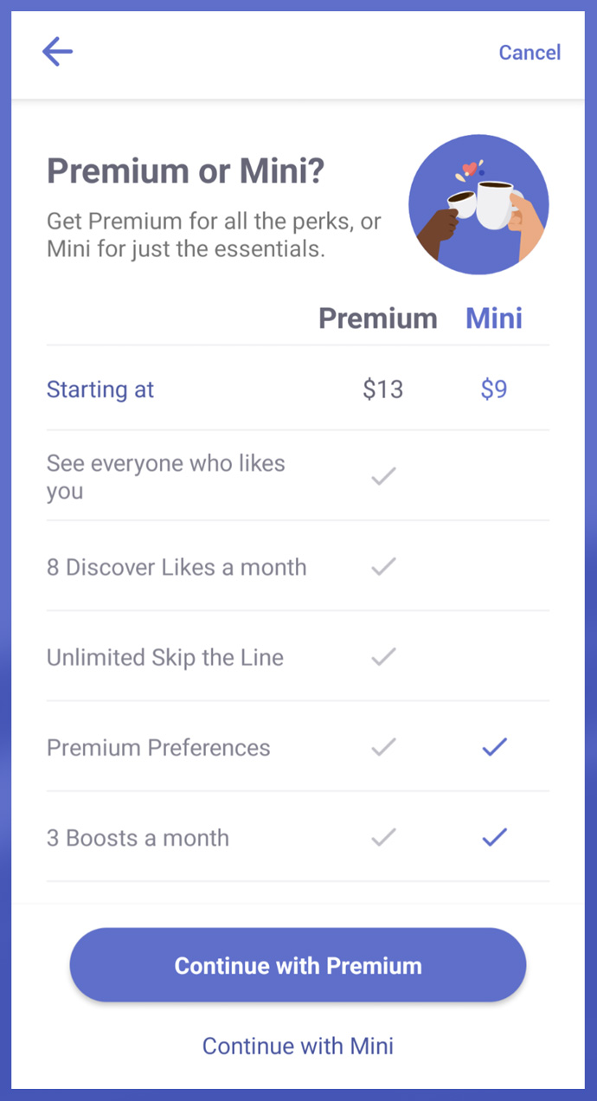Go back using the arrow icon
Screen dimensions: 597x1101
pyautogui.click(x=57, y=52)
